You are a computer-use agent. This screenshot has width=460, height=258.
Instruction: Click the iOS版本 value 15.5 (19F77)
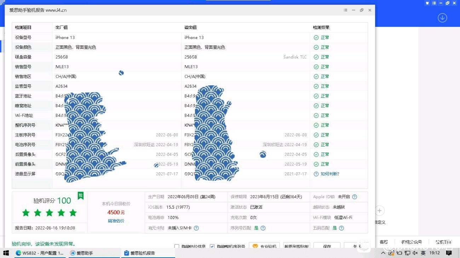coord(178,207)
